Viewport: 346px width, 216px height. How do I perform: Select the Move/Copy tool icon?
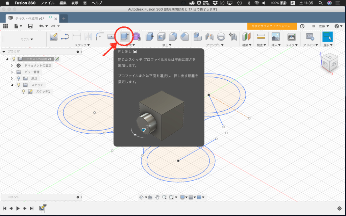[232, 36]
